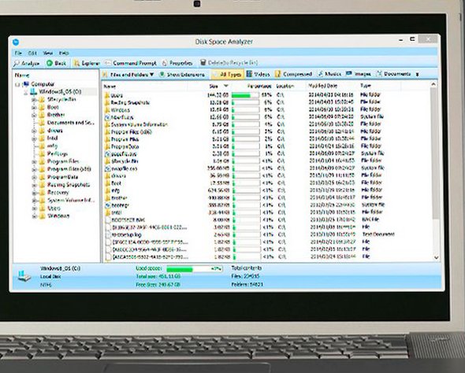Open the Properties toolbar icon
Screen dimensions: 465x373
coord(165,63)
